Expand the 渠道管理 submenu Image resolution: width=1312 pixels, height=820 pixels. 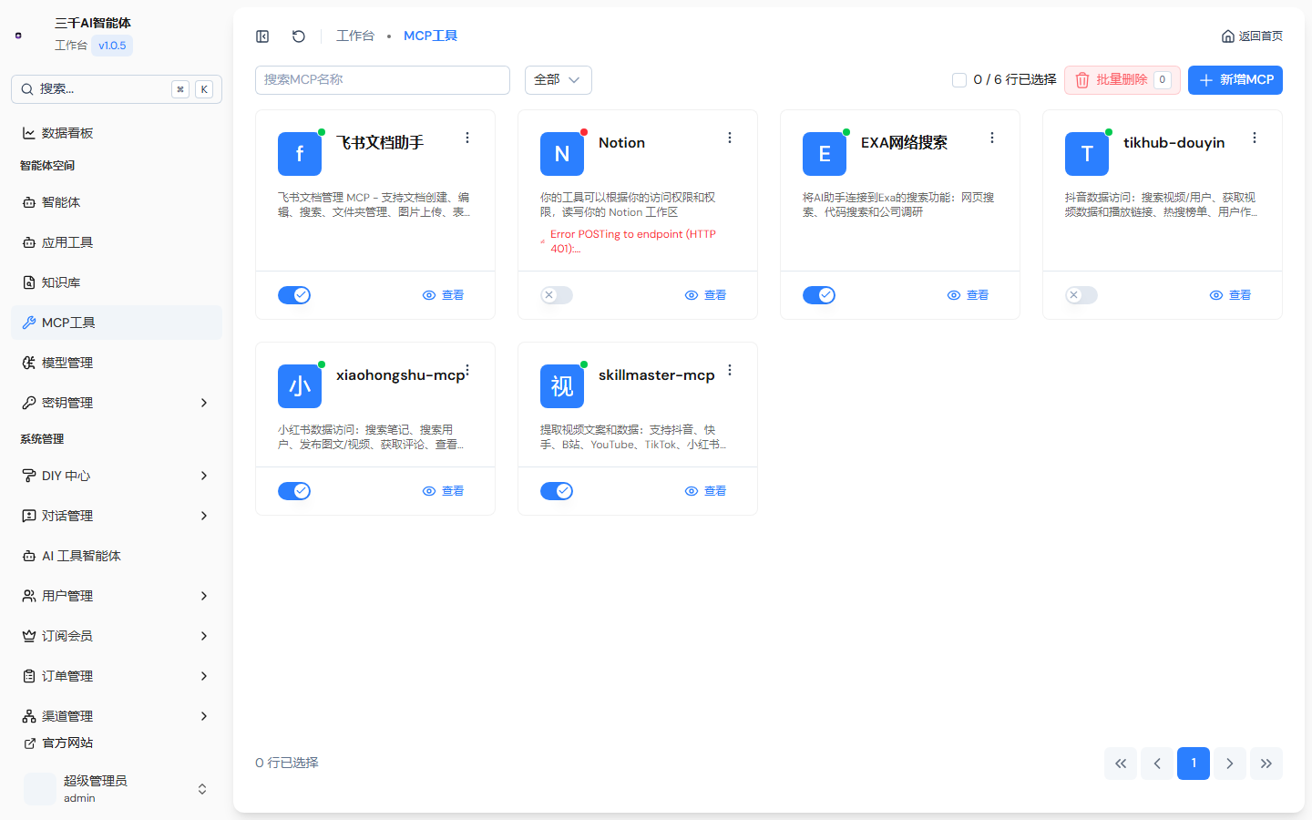click(x=204, y=716)
